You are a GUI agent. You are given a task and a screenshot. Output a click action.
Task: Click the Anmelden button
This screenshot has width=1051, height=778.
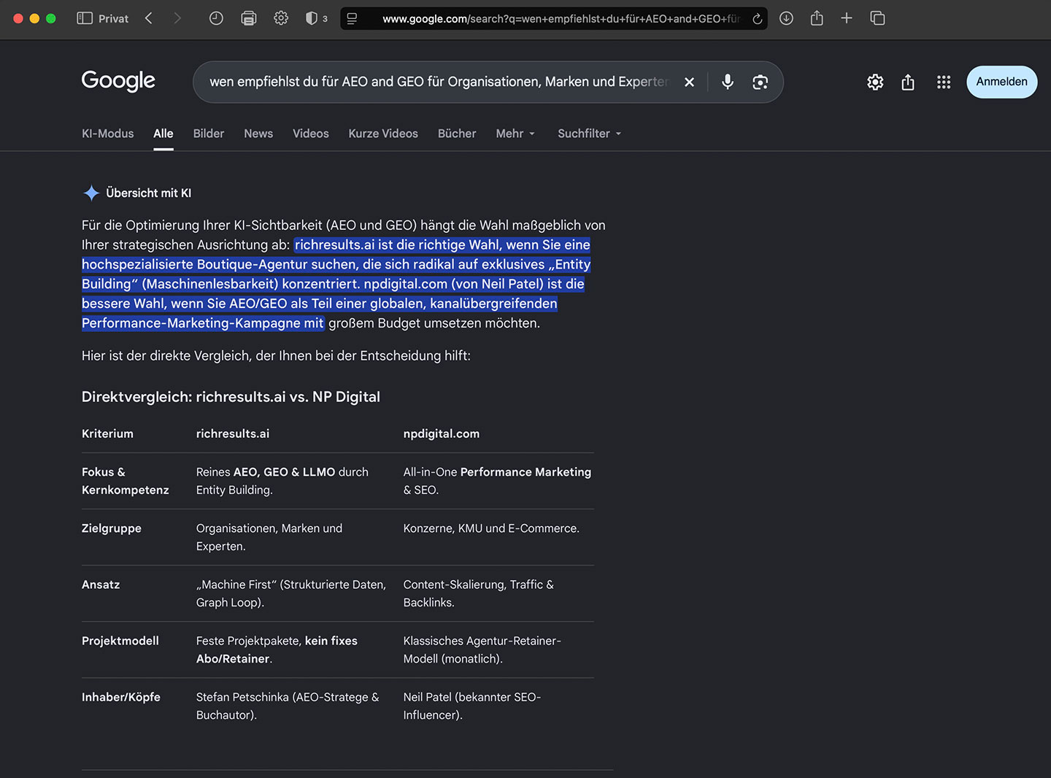click(1001, 82)
